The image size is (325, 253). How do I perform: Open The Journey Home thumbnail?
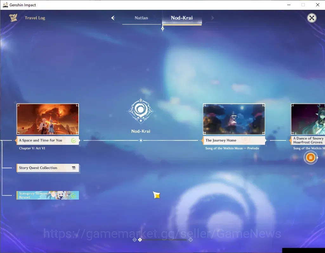pyautogui.click(x=234, y=119)
